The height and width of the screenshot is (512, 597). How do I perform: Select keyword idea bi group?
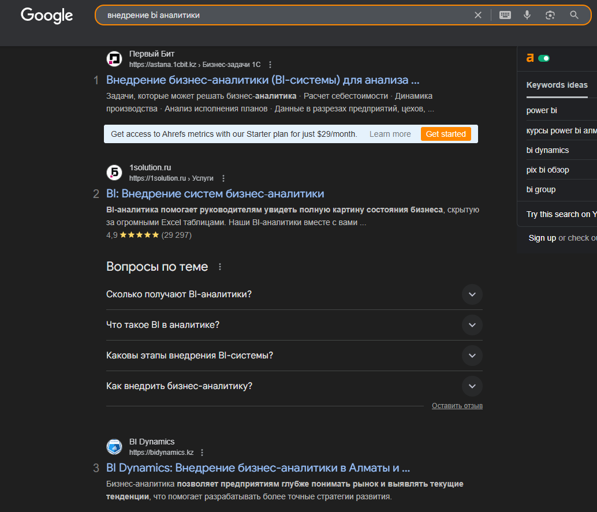click(x=540, y=189)
